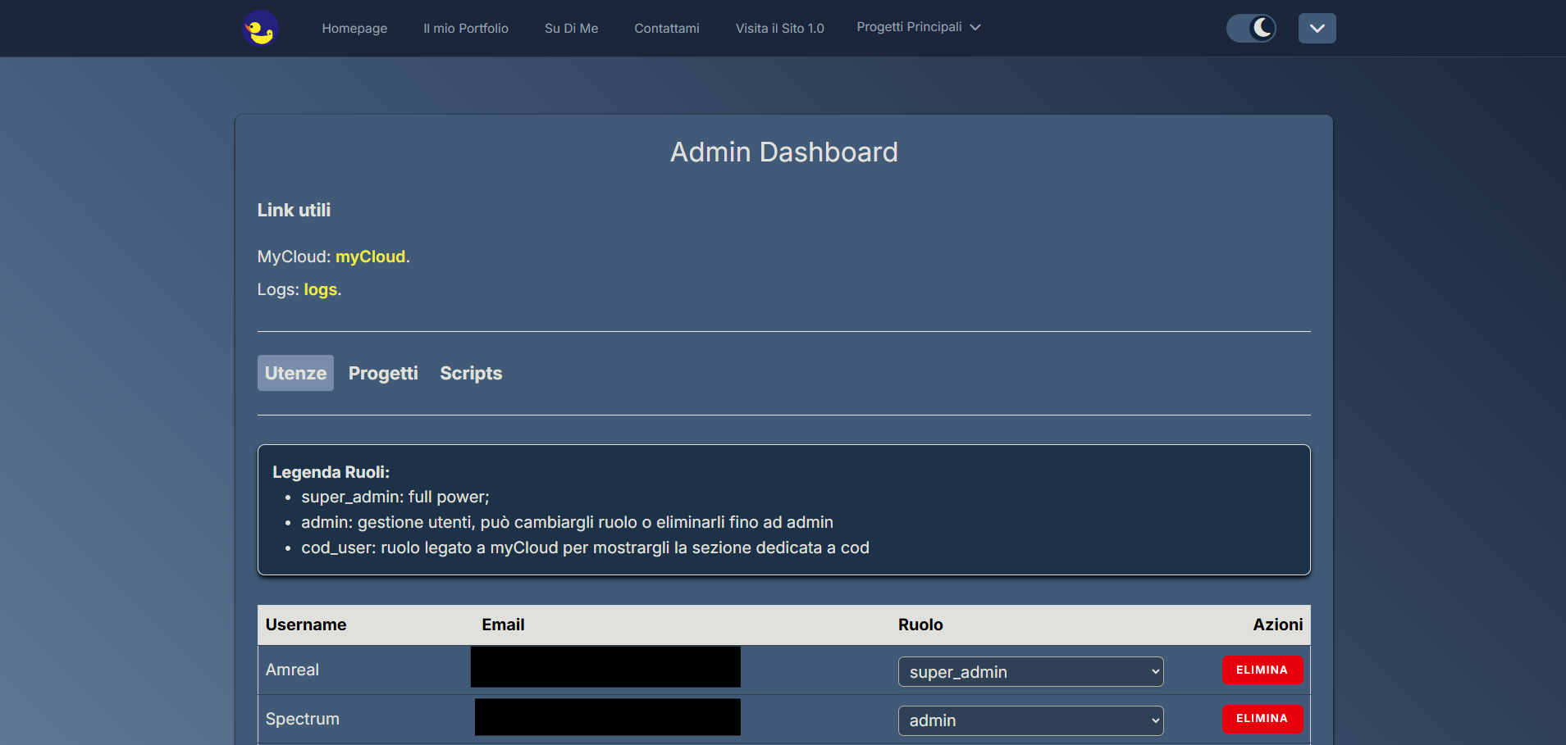This screenshot has height=745, width=1566.
Task: Go to Homepage in the navbar
Action: tap(354, 28)
